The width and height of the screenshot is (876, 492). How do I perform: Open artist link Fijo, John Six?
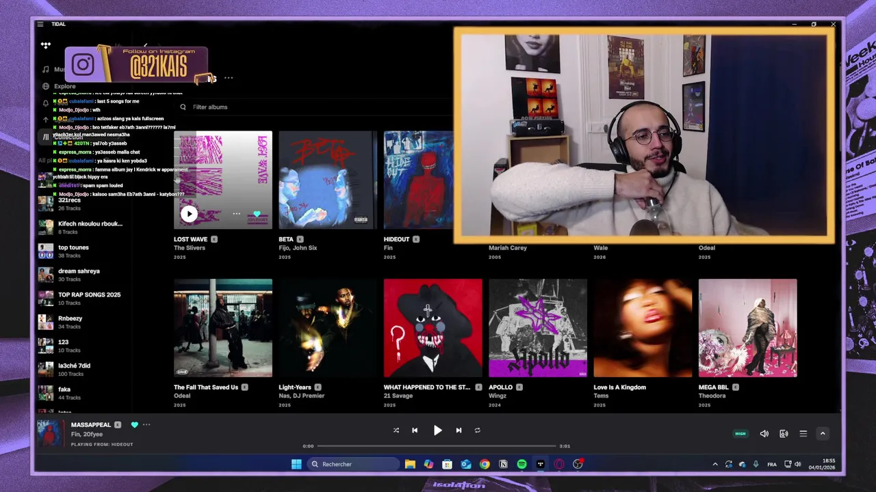click(x=298, y=248)
